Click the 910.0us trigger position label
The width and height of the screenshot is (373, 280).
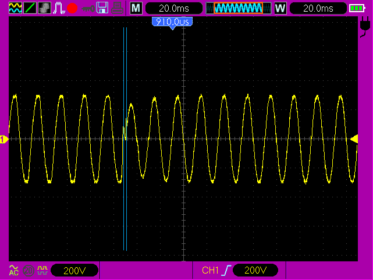pyautogui.click(x=172, y=22)
